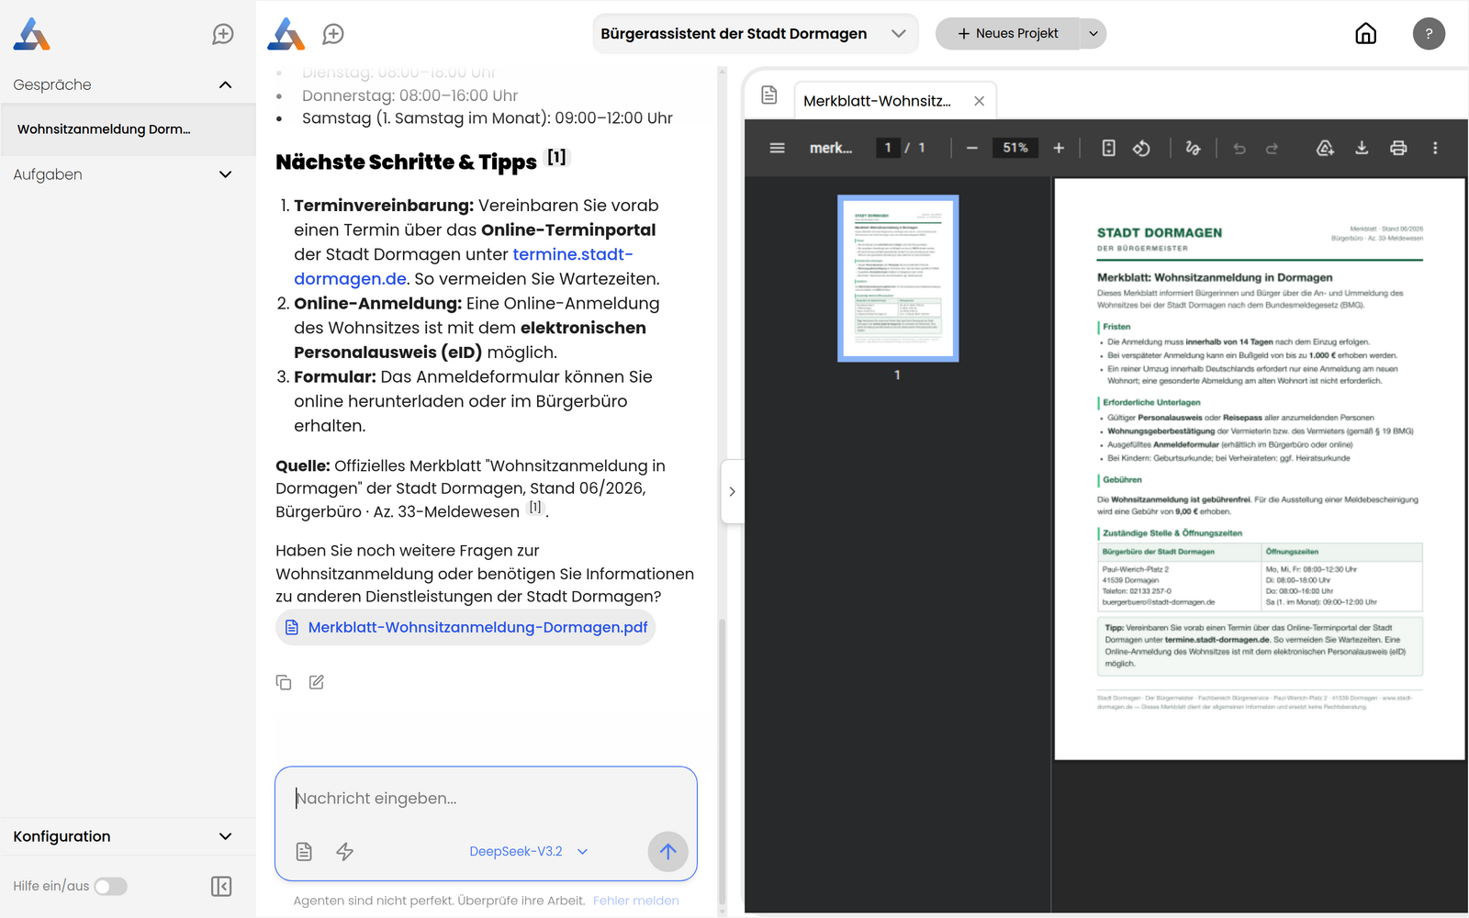Click the 'Donnerstag: 08:00–16:00 Uhr' line

409,95
